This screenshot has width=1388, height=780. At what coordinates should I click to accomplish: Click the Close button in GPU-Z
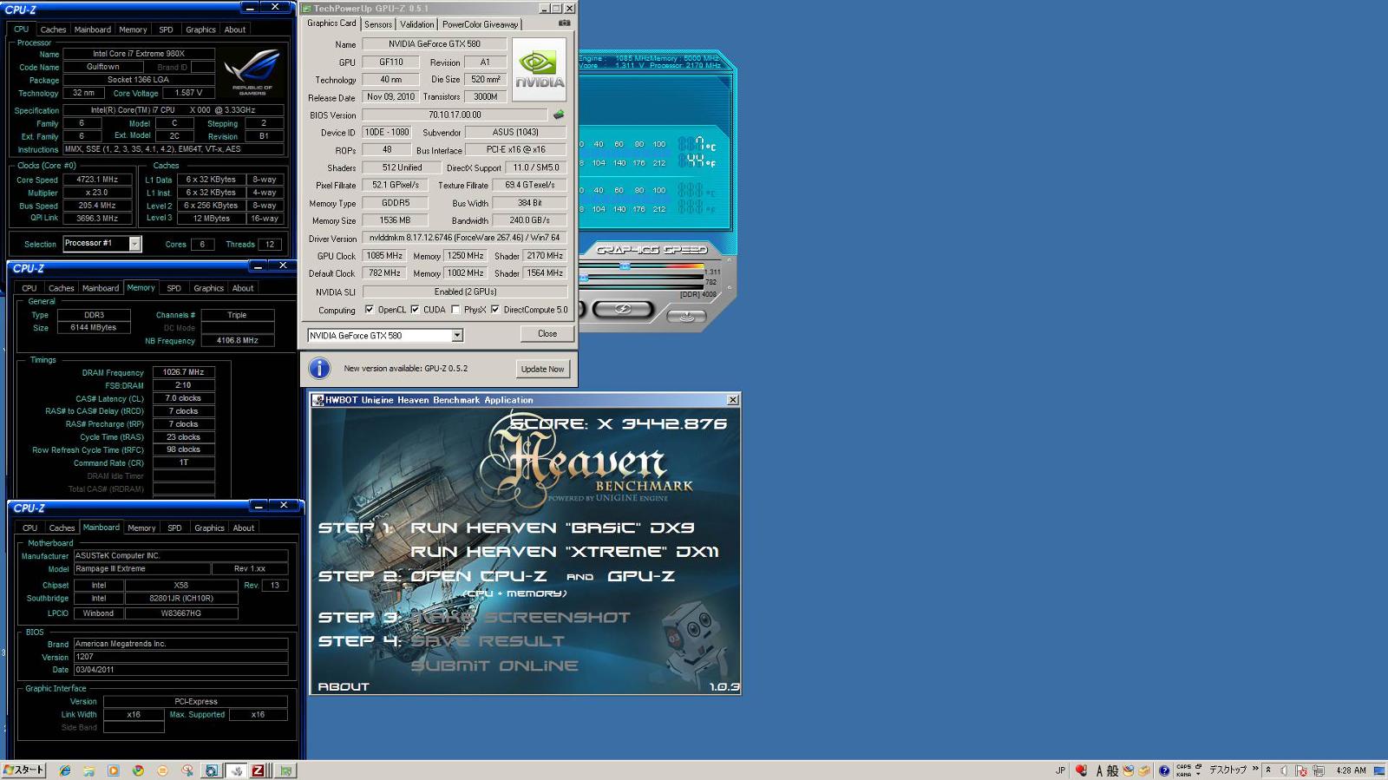547,334
